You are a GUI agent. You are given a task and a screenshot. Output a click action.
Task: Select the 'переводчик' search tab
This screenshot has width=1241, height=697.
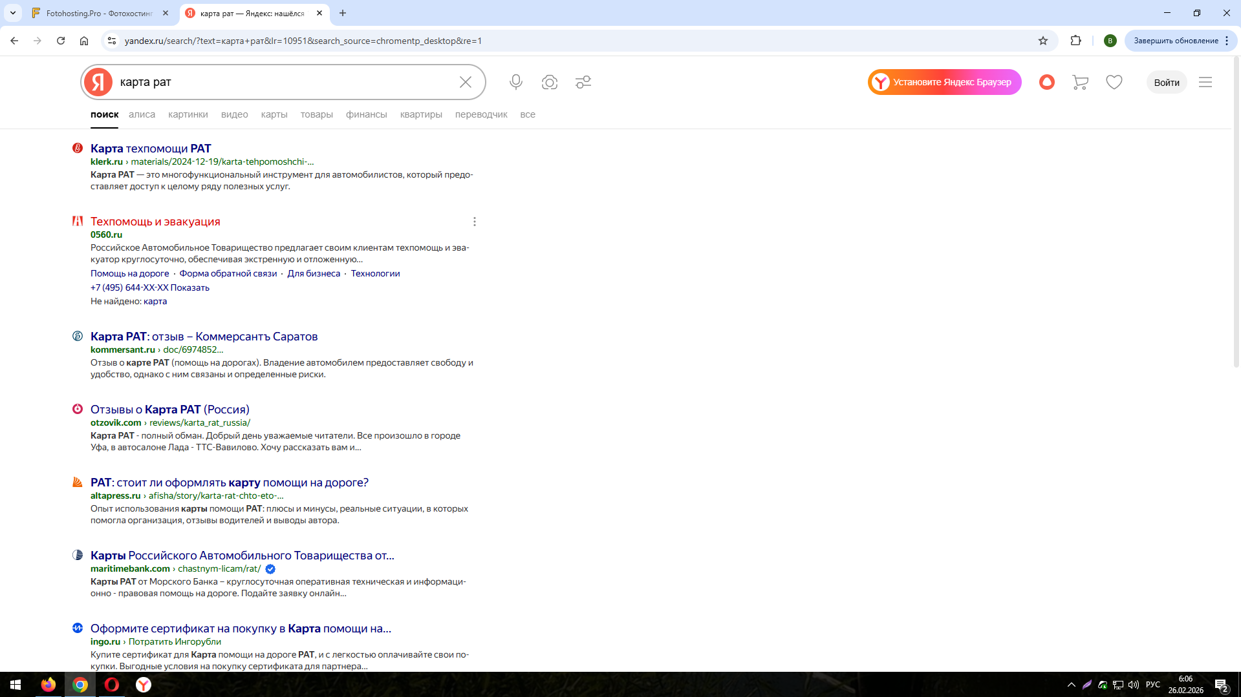pyautogui.click(x=481, y=114)
